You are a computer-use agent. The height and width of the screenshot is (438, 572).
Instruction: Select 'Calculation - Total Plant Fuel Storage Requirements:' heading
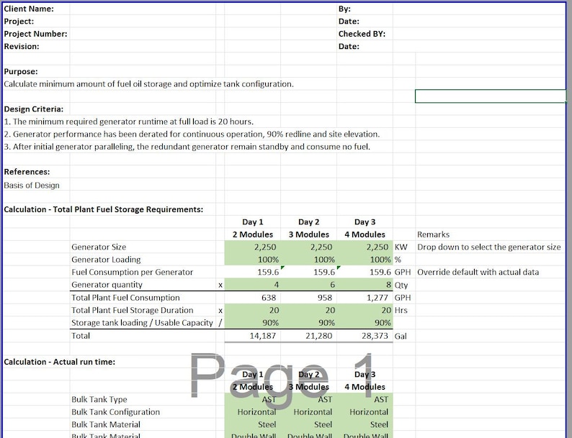[x=104, y=209]
